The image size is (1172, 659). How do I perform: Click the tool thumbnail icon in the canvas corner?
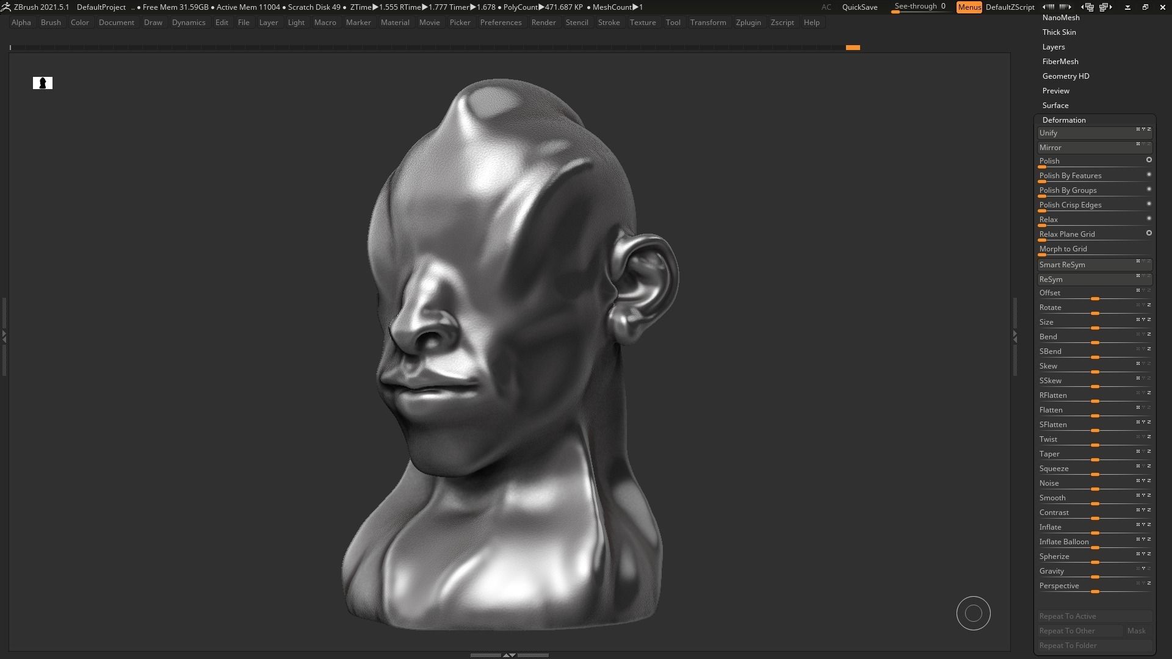tap(42, 83)
